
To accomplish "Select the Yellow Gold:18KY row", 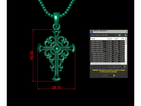I will 108,47.
